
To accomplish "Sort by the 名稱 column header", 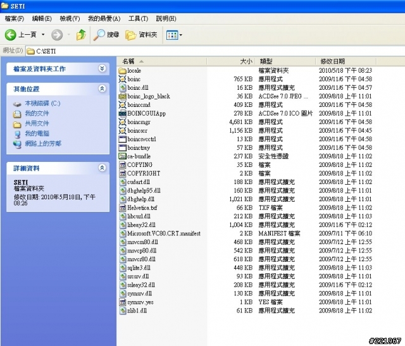I will coord(161,61).
